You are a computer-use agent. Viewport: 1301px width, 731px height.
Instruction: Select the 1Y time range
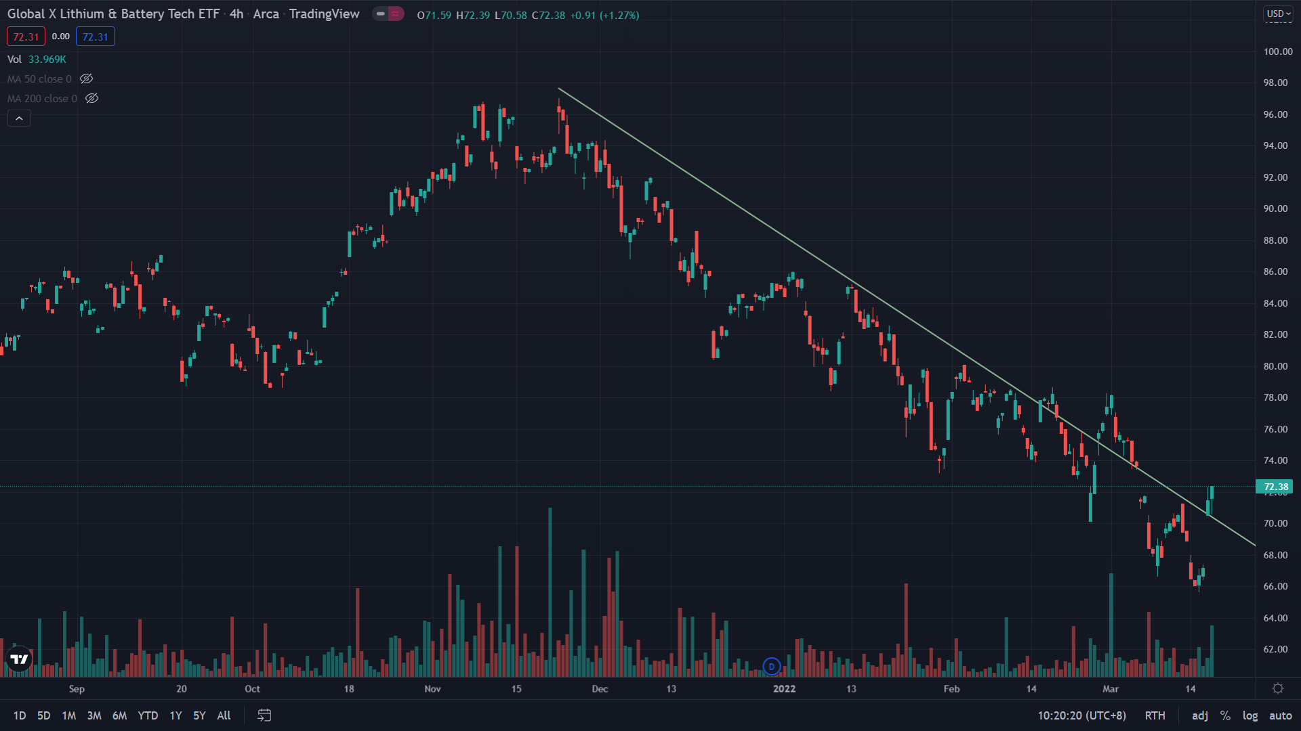175,715
